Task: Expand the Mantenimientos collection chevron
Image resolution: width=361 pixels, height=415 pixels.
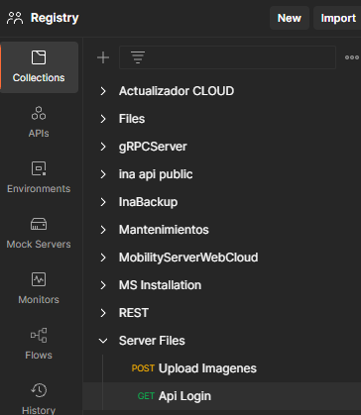Action: (103, 230)
